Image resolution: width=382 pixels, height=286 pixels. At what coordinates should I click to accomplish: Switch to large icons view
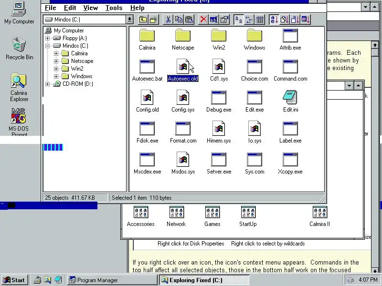(238, 20)
